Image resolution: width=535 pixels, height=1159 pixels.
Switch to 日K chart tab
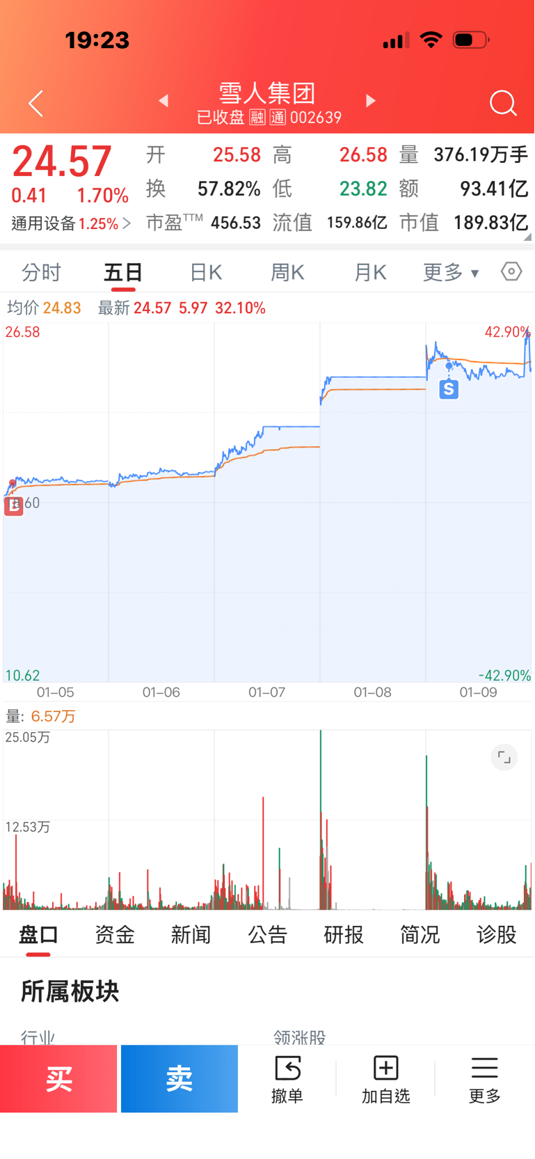tap(206, 272)
